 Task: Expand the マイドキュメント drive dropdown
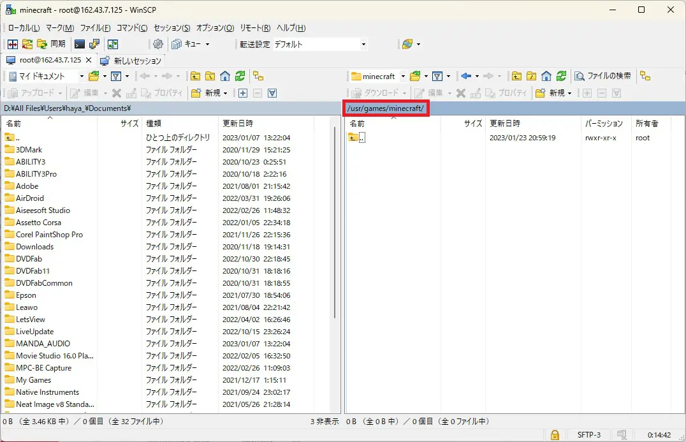tap(81, 76)
